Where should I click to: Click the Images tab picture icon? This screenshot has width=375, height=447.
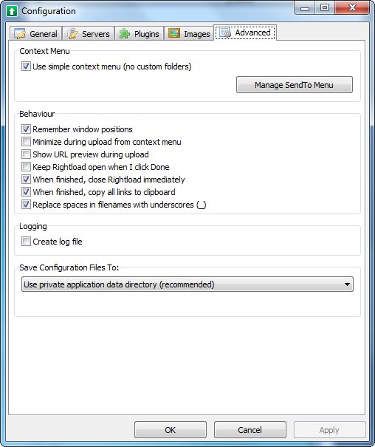pyautogui.click(x=174, y=33)
